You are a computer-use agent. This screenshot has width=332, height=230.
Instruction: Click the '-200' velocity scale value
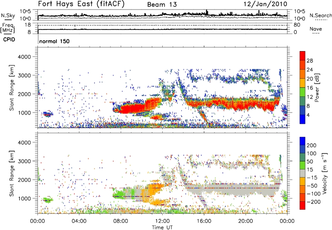click(x=314, y=202)
